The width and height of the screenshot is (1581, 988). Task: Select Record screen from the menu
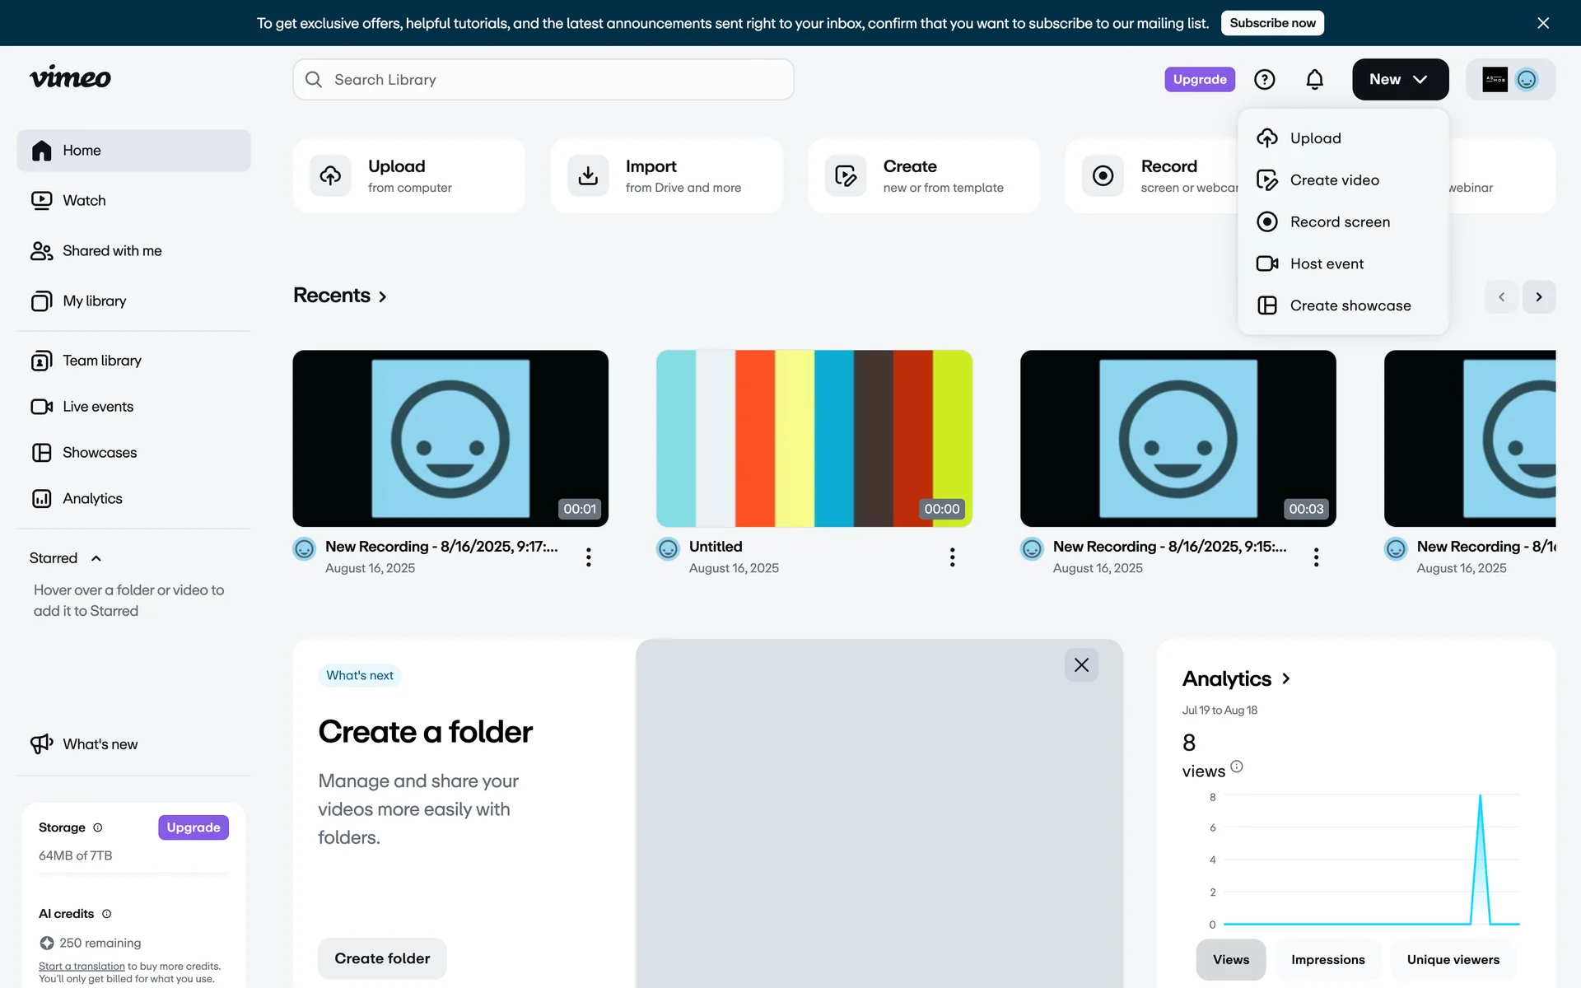pos(1339,221)
